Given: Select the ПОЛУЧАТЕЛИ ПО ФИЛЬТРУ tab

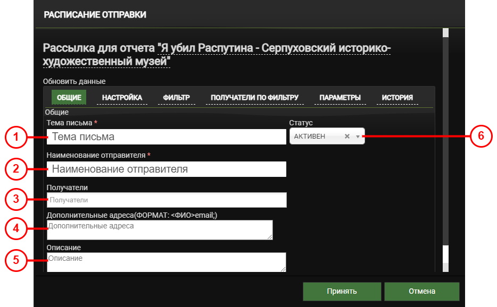Looking at the screenshot, I should point(254,98).
